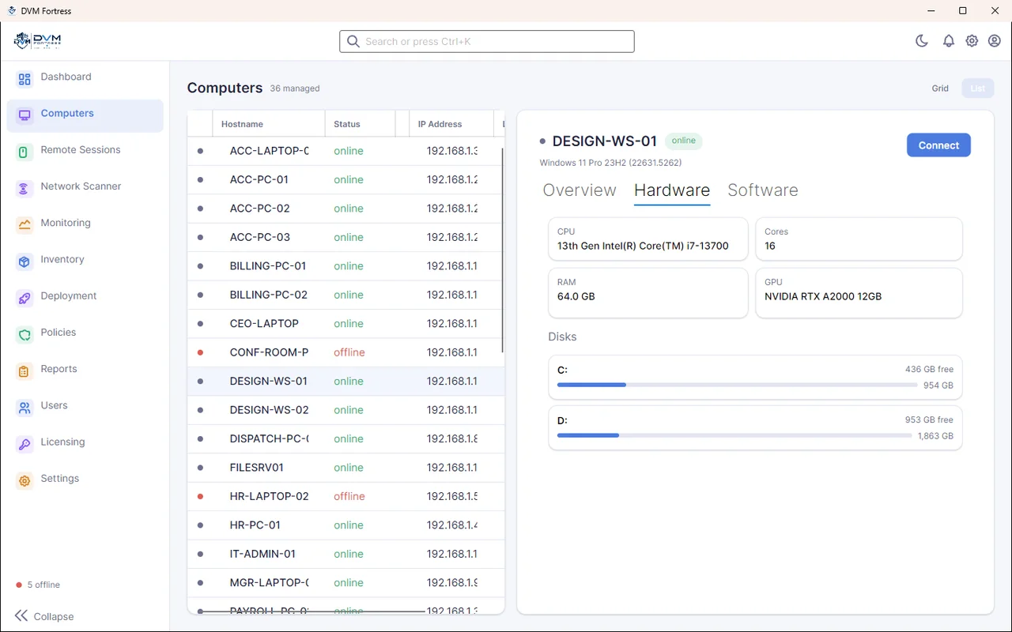Collapse the sidebar
1012x632 pixels.
pos(44,616)
